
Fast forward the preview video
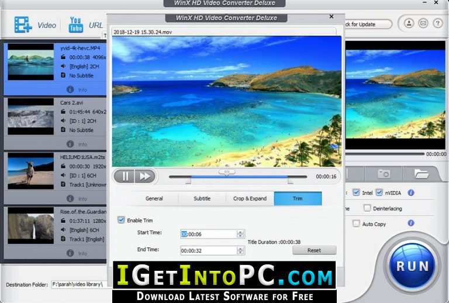145,176
